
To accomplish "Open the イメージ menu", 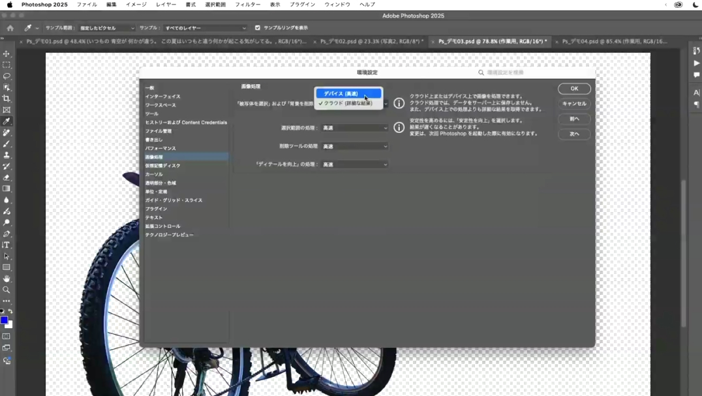I will 136,5.
